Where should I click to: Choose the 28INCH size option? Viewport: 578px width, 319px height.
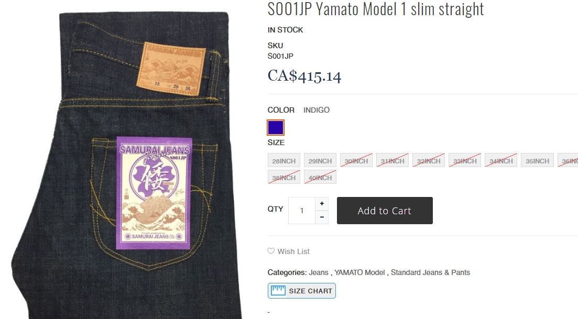point(284,161)
